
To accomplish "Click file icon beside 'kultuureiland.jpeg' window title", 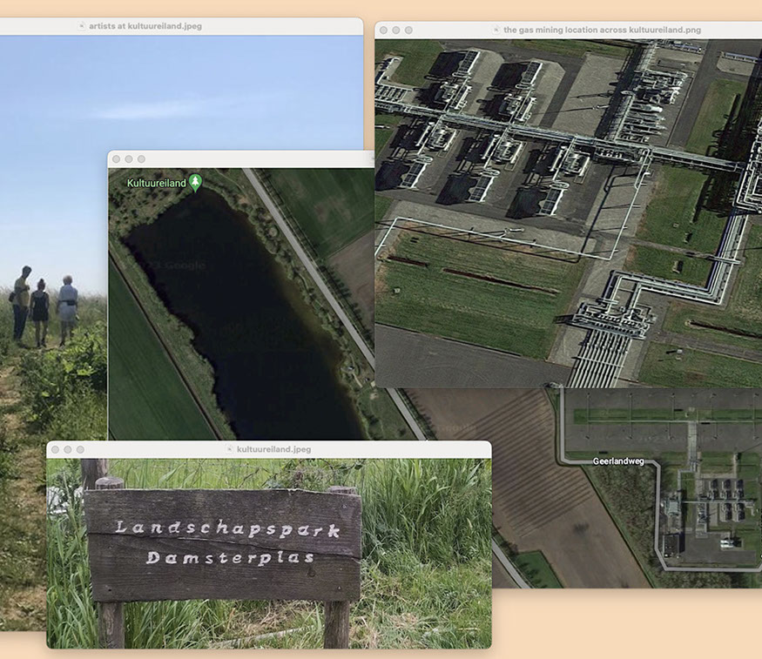I will (229, 449).
